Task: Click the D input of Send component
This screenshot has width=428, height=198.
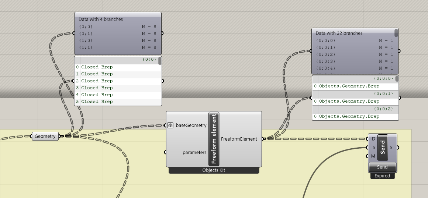Action: coord(373,139)
